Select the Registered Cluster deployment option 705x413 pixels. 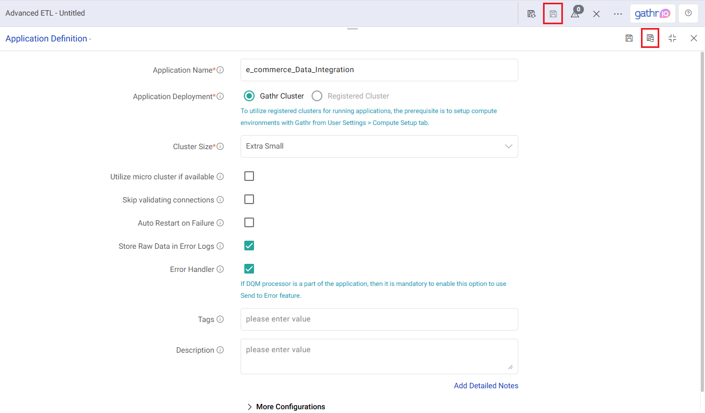[x=317, y=95]
